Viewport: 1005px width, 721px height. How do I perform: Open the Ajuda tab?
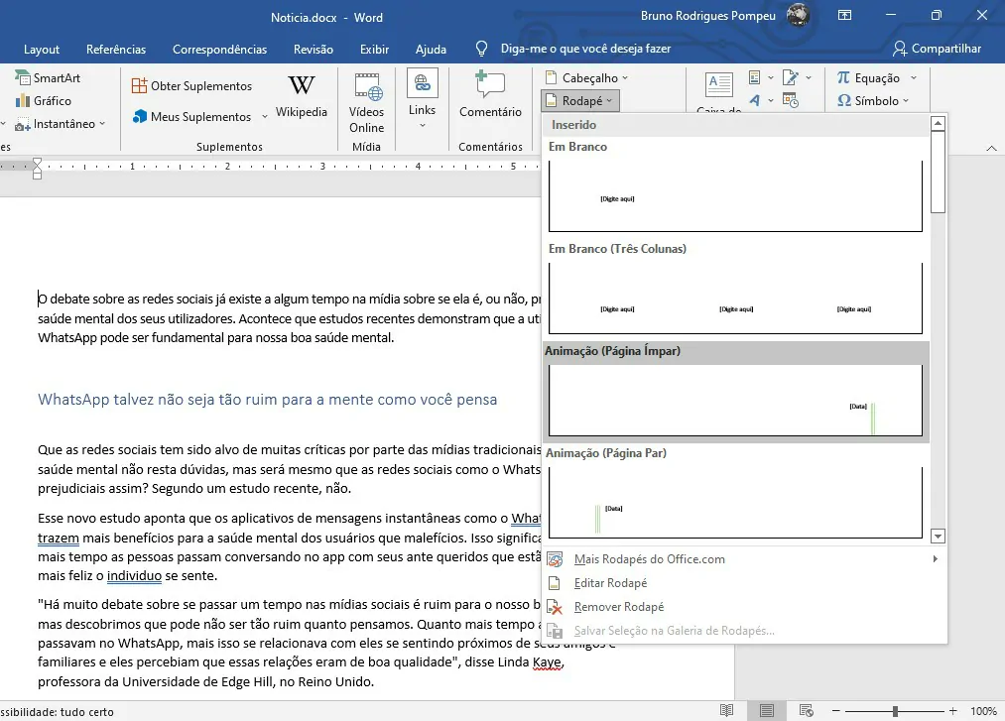tap(431, 50)
